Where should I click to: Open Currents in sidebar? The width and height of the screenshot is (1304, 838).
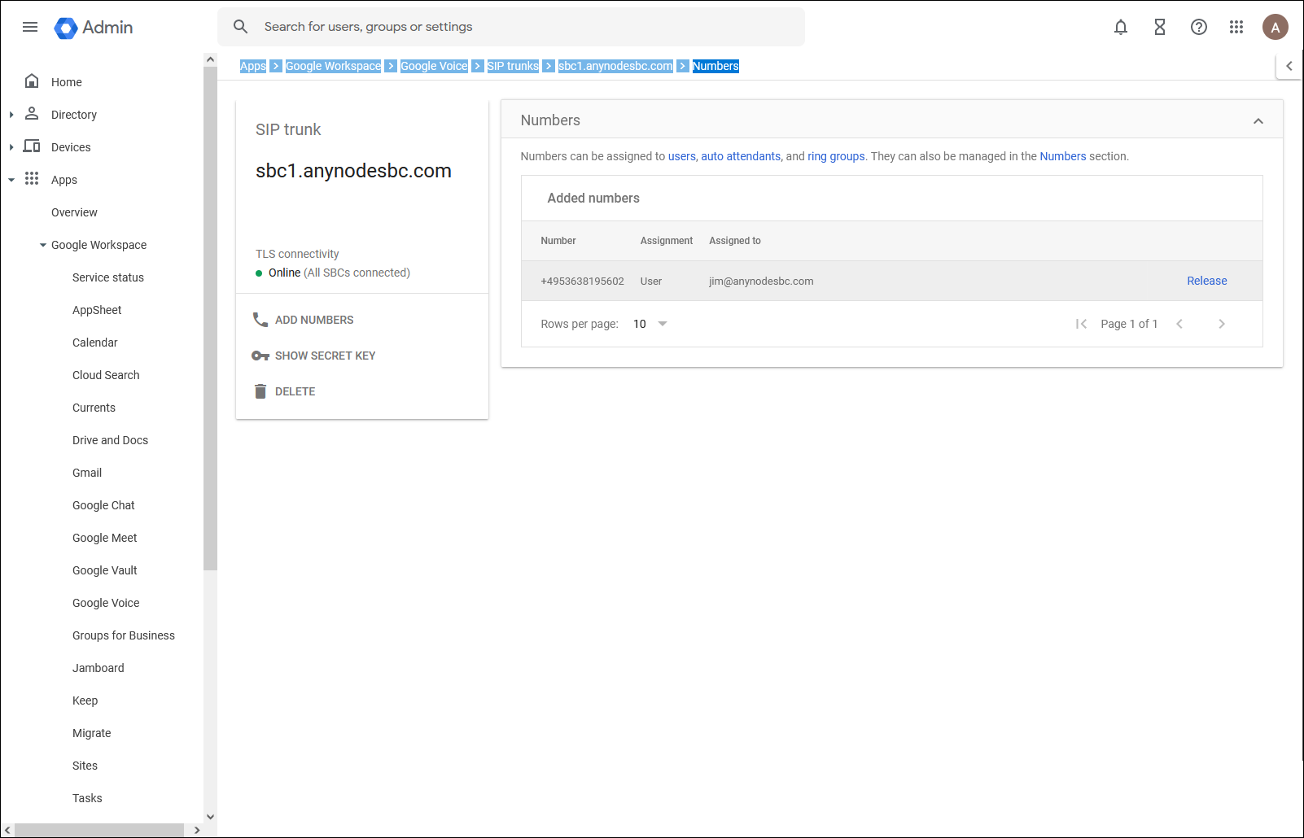pos(94,408)
